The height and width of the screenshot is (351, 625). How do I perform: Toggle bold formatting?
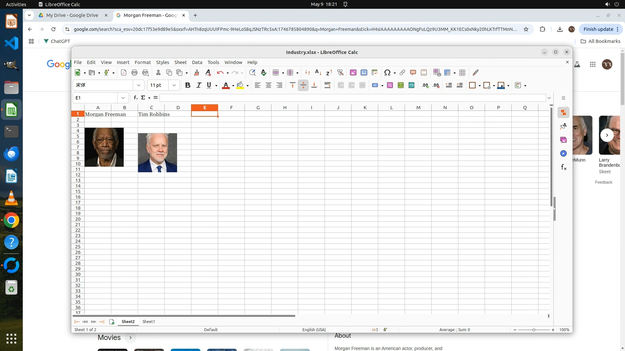pos(187,85)
